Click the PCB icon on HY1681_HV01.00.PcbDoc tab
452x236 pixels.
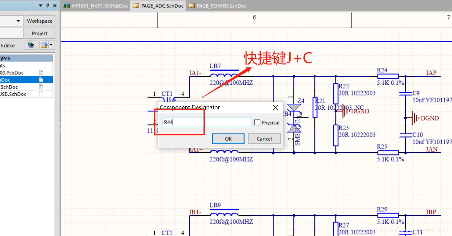pos(67,6)
